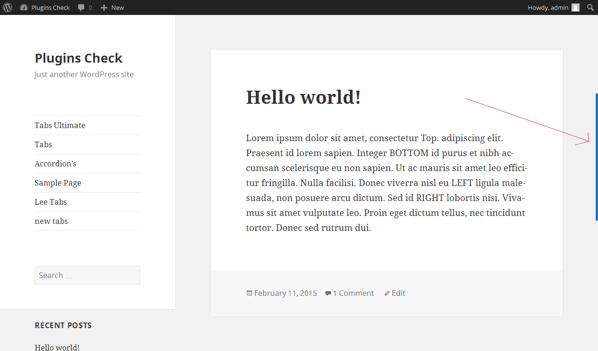Click the February 11, 2015 date link
The image size is (598, 351).
pos(285,293)
